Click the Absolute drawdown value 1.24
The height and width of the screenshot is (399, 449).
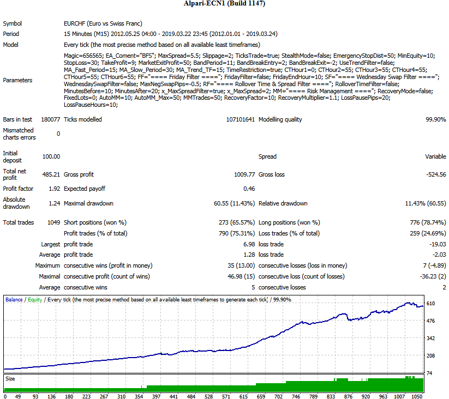tap(55, 203)
